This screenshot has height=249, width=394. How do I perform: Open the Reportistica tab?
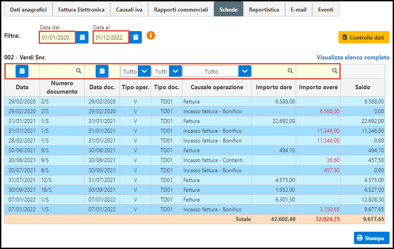pos(264,9)
